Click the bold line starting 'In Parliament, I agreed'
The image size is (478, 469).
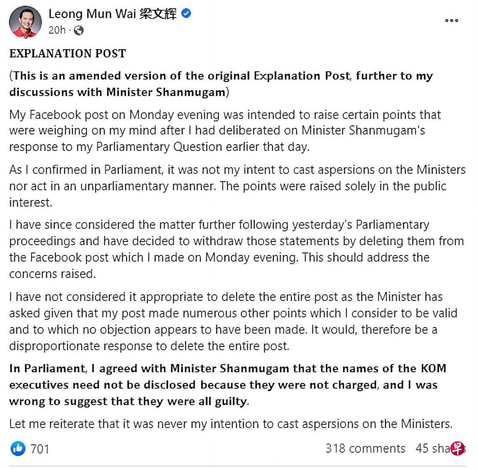(x=227, y=369)
